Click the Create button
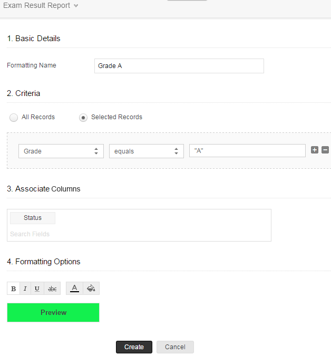 (134, 347)
